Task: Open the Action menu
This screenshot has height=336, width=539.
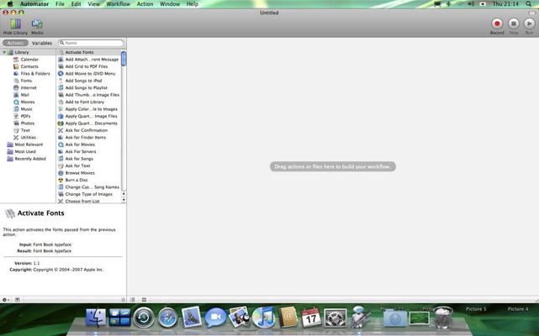Action: click(145, 4)
